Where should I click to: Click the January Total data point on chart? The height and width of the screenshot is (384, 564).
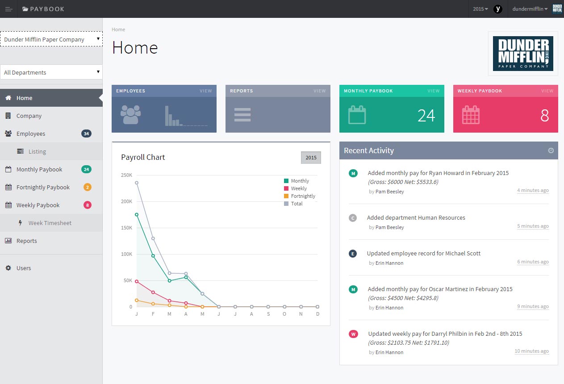coord(137,183)
